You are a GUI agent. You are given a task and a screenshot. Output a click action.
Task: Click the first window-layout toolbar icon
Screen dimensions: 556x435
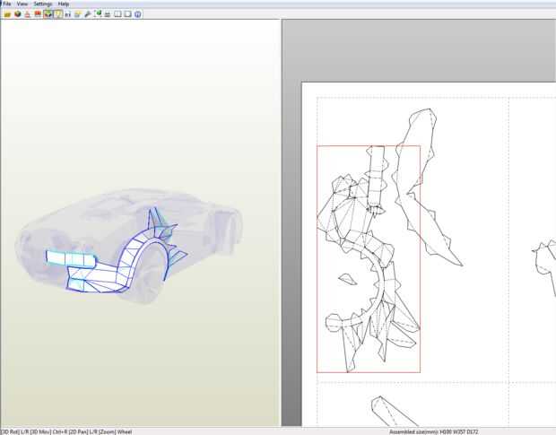pyautogui.click(x=117, y=14)
